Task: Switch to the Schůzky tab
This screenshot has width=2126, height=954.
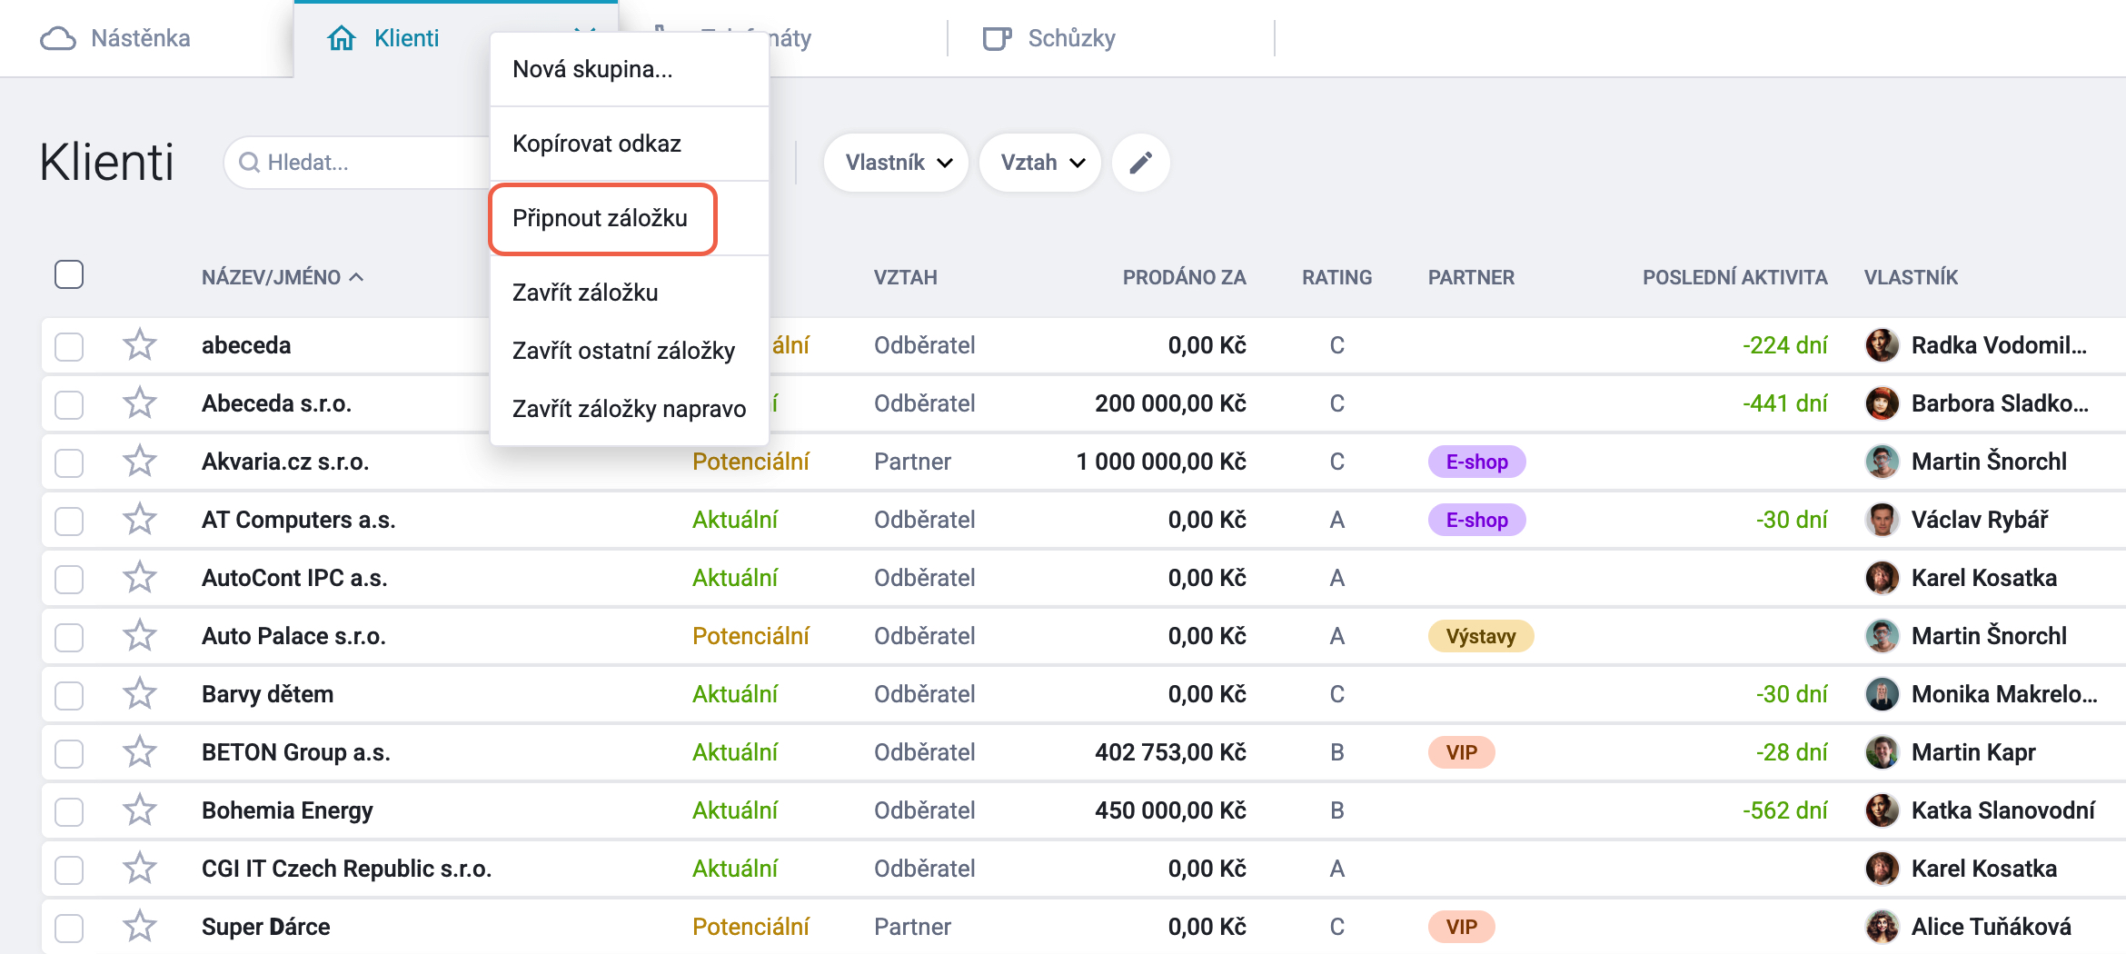Action: tap(1110, 39)
